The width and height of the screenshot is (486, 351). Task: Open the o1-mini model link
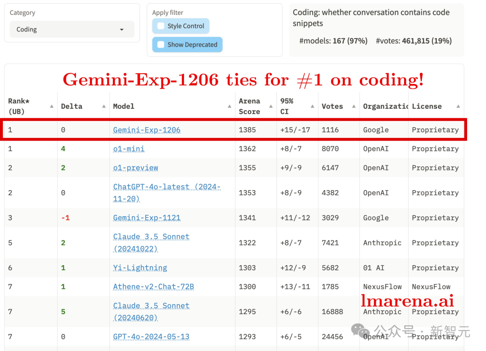click(129, 149)
